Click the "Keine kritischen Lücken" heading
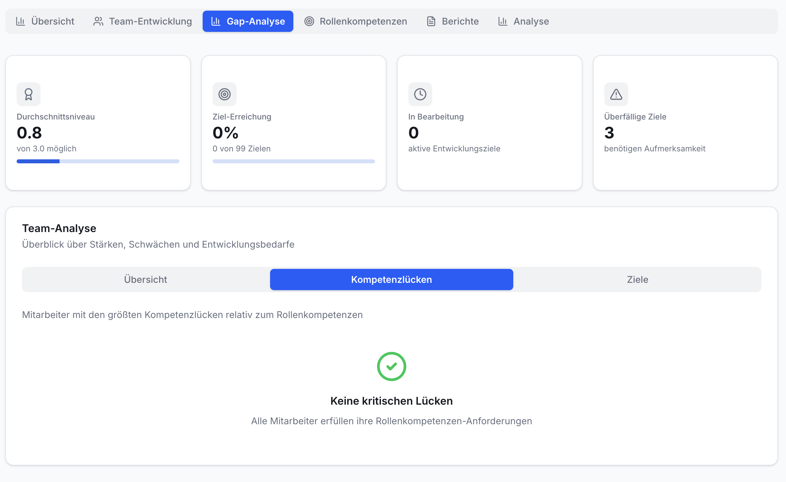Image resolution: width=786 pixels, height=482 pixels. 392,401
